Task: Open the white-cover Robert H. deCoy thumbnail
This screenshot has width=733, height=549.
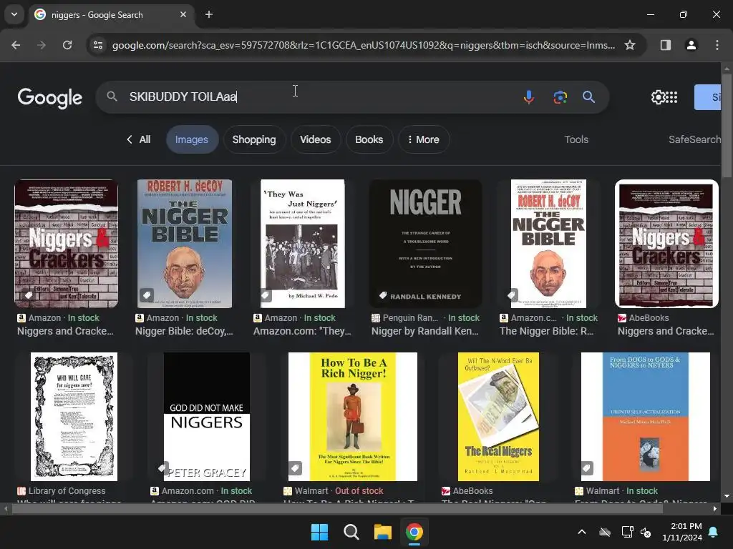Action: pos(548,244)
